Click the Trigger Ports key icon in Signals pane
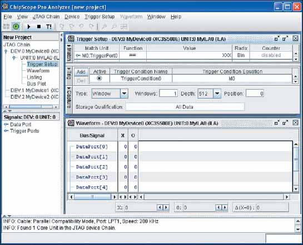This screenshot has width=303, height=245. pyautogui.click(x=6, y=131)
